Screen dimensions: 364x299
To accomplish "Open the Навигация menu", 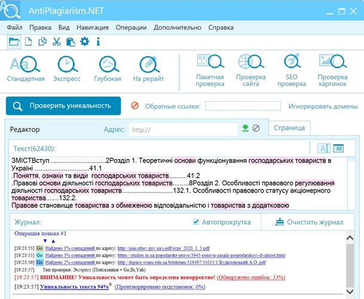I will [93, 28].
